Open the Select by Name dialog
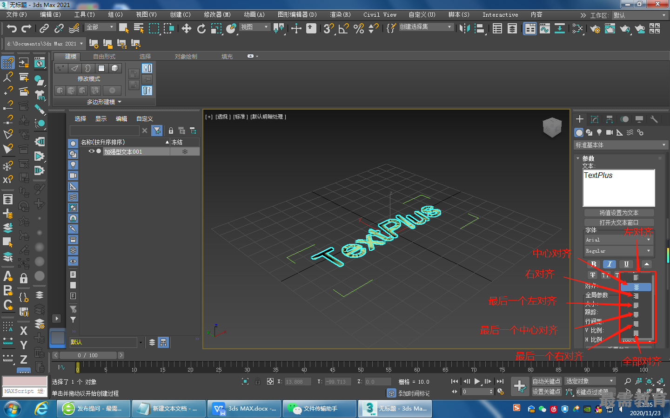The image size is (670, 418). coord(139,28)
